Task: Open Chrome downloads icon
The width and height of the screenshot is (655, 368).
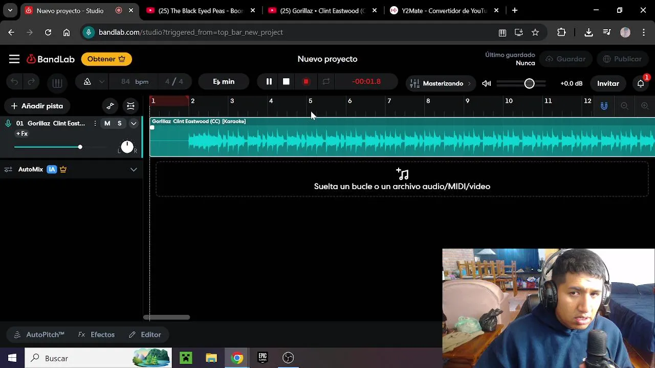Action: 588,32
